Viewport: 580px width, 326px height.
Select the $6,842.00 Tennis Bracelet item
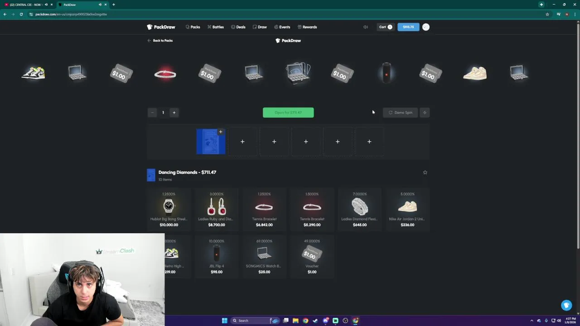(x=264, y=210)
